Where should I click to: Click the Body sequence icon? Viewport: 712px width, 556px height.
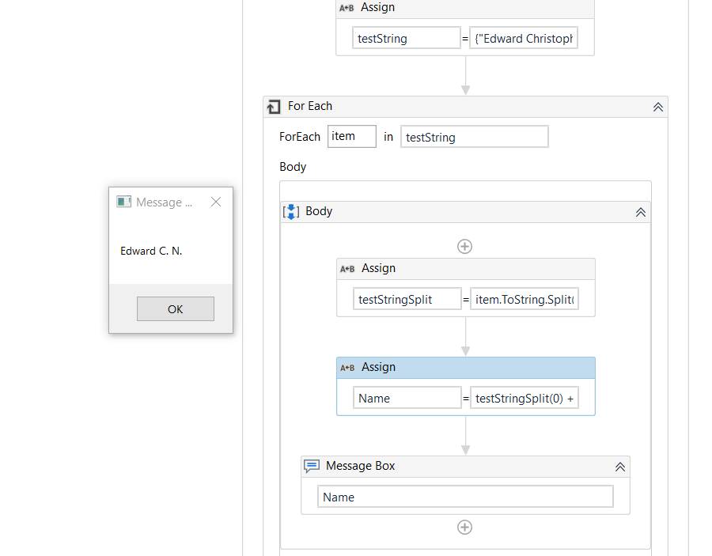tap(291, 212)
